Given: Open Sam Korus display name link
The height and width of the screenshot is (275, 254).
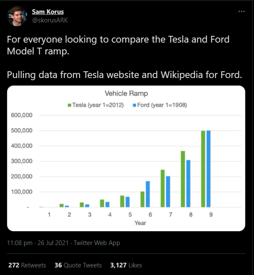Looking at the screenshot, I should [48, 12].
